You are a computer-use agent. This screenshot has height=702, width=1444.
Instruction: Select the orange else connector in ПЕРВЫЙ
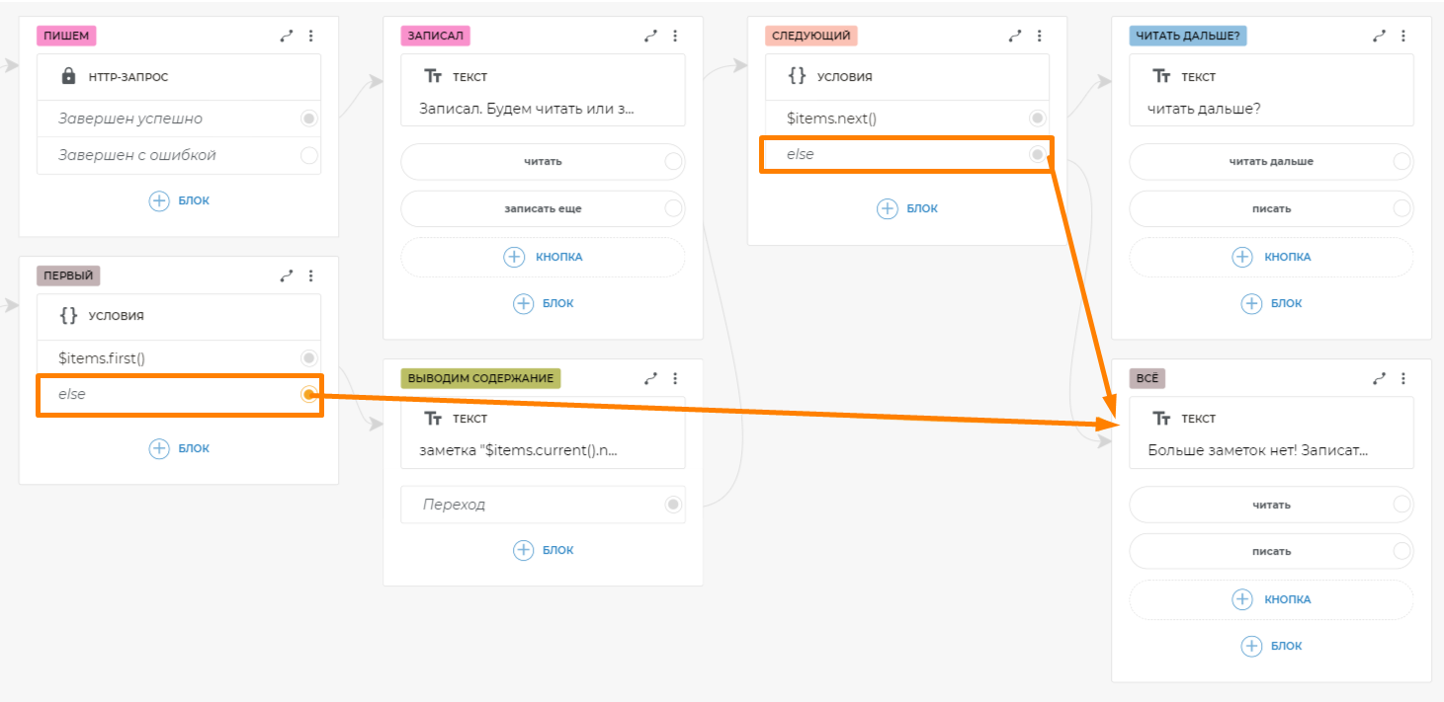tap(309, 395)
